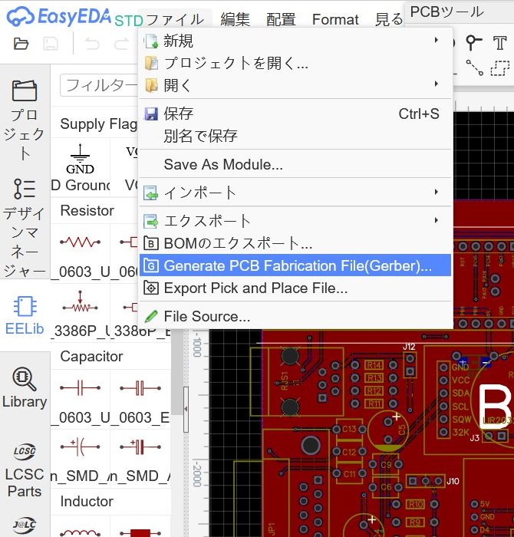Choose プロジェクトを開く... menu entry

[x=295, y=63]
